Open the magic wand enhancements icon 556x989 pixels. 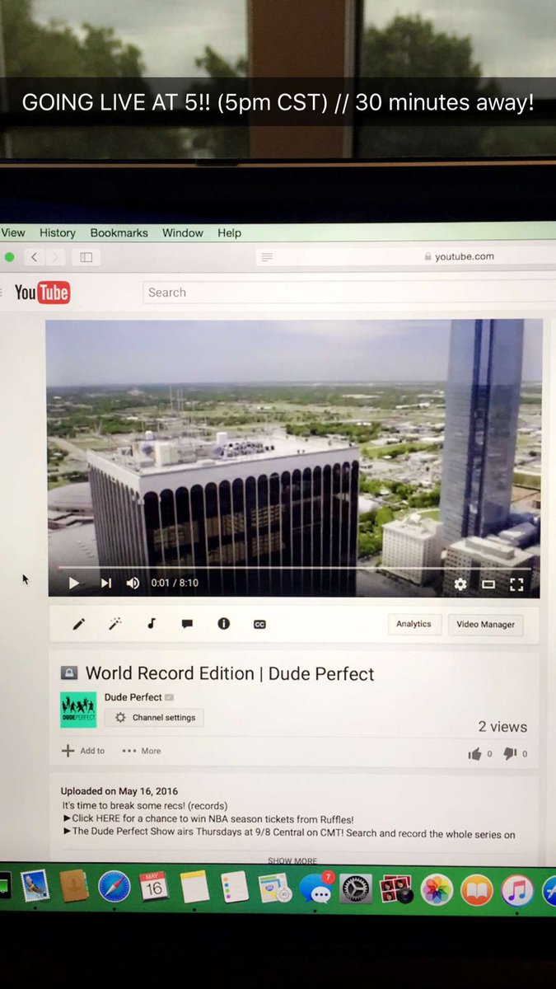pos(115,625)
